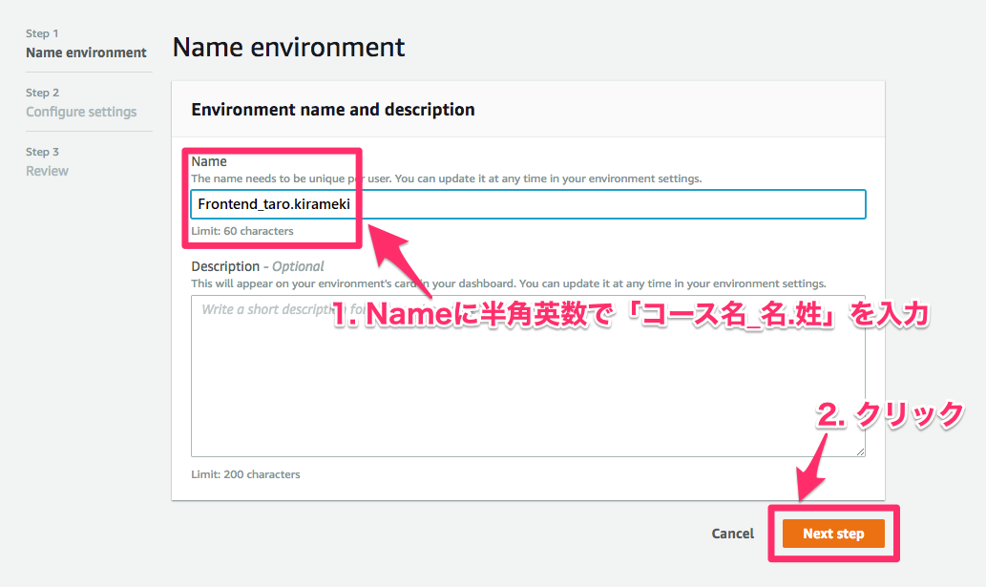Image resolution: width=986 pixels, height=587 pixels.
Task: Click the pink 2. クリック annotation
Action: [x=891, y=414]
